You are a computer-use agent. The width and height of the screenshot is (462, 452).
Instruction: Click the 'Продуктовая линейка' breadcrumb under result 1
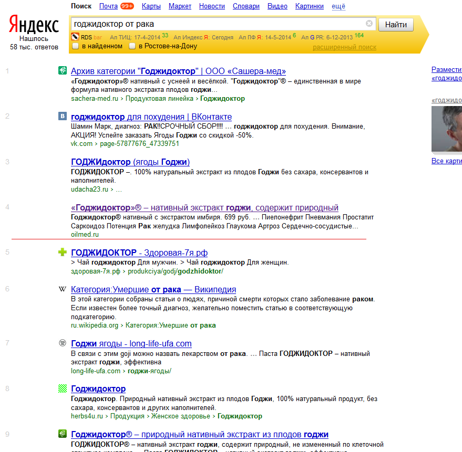point(159,98)
